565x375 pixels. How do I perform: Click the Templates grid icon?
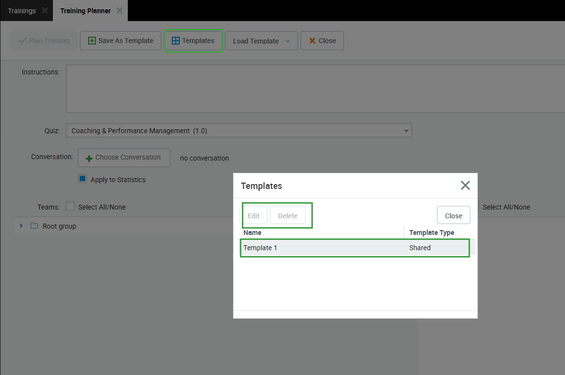coord(176,41)
